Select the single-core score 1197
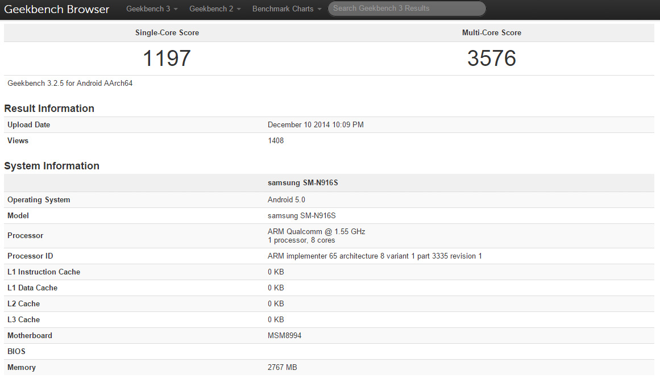Viewport: 660px width, 387px height. (167, 58)
